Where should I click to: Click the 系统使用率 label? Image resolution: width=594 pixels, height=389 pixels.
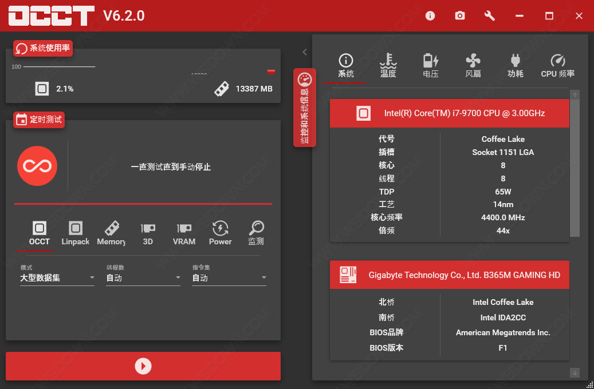click(43, 49)
